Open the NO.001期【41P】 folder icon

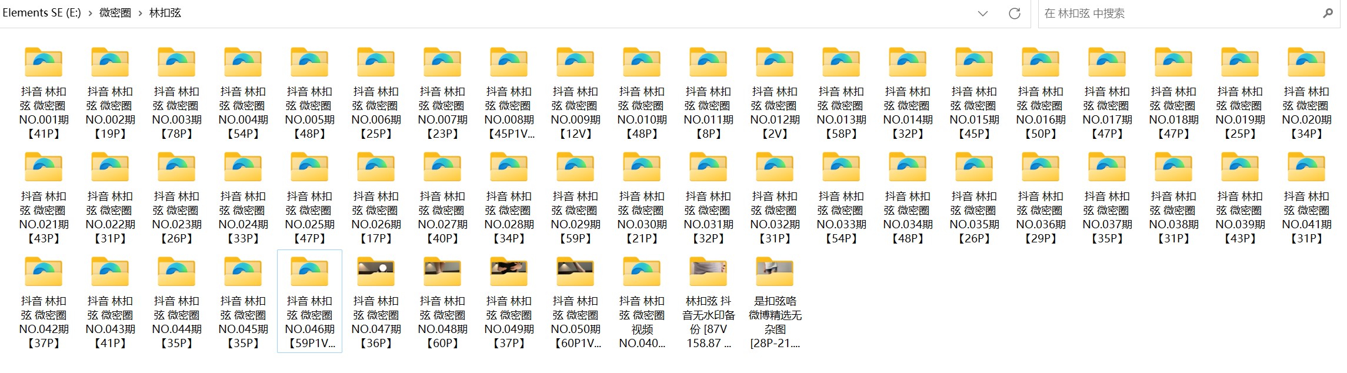[44, 62]
